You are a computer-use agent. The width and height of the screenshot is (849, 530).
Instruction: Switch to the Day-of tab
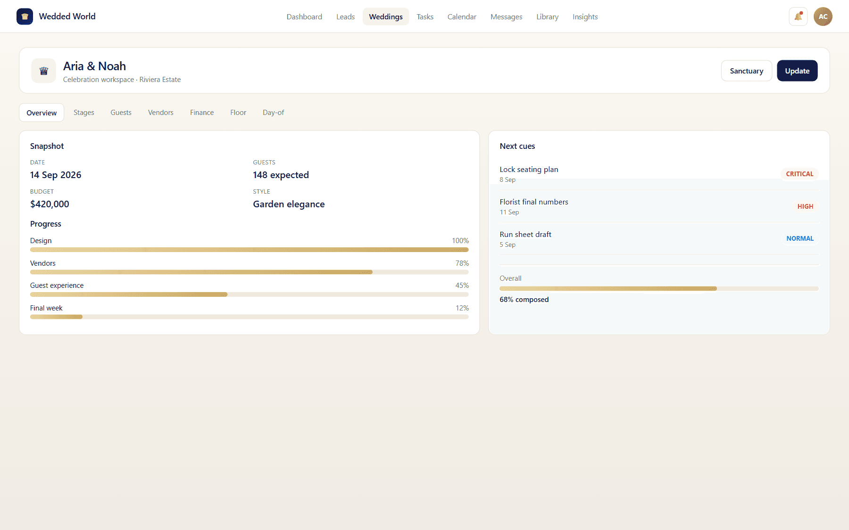274,113
